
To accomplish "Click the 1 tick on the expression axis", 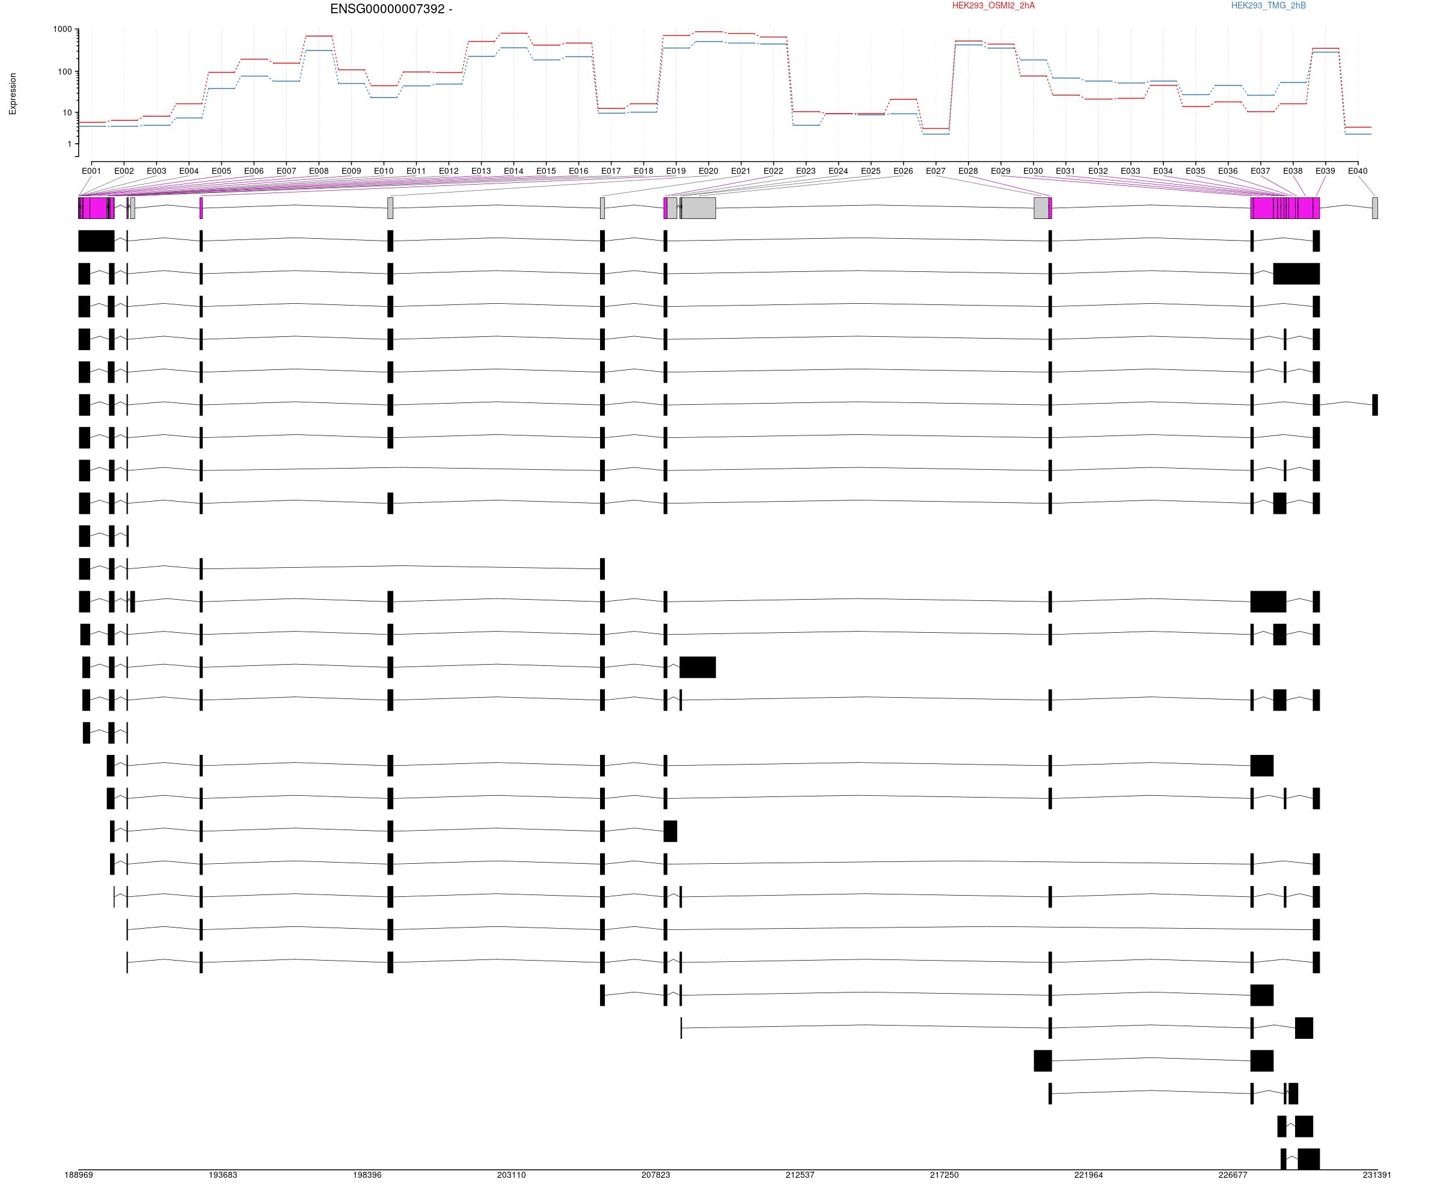I will click(70, 144).
